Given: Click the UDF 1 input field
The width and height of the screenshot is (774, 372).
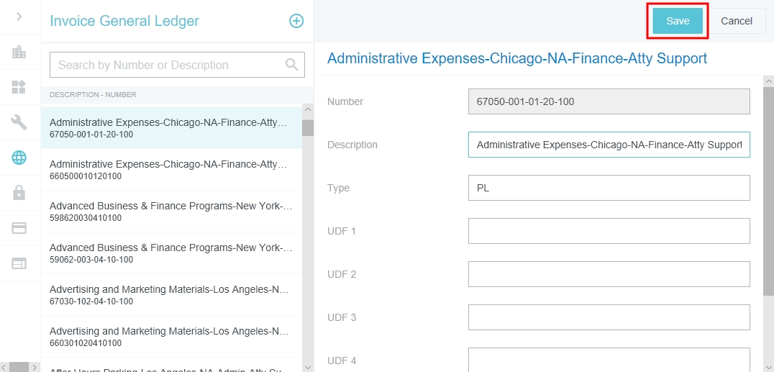Looking at the screenshot, I should click(609, 231).
